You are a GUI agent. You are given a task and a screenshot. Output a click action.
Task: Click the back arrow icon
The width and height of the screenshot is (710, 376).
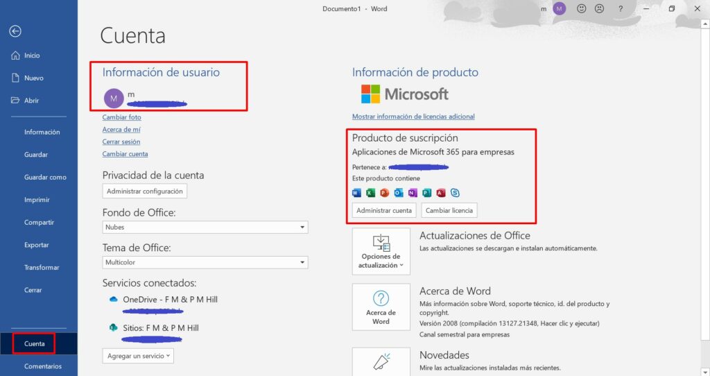pos(15,31)
